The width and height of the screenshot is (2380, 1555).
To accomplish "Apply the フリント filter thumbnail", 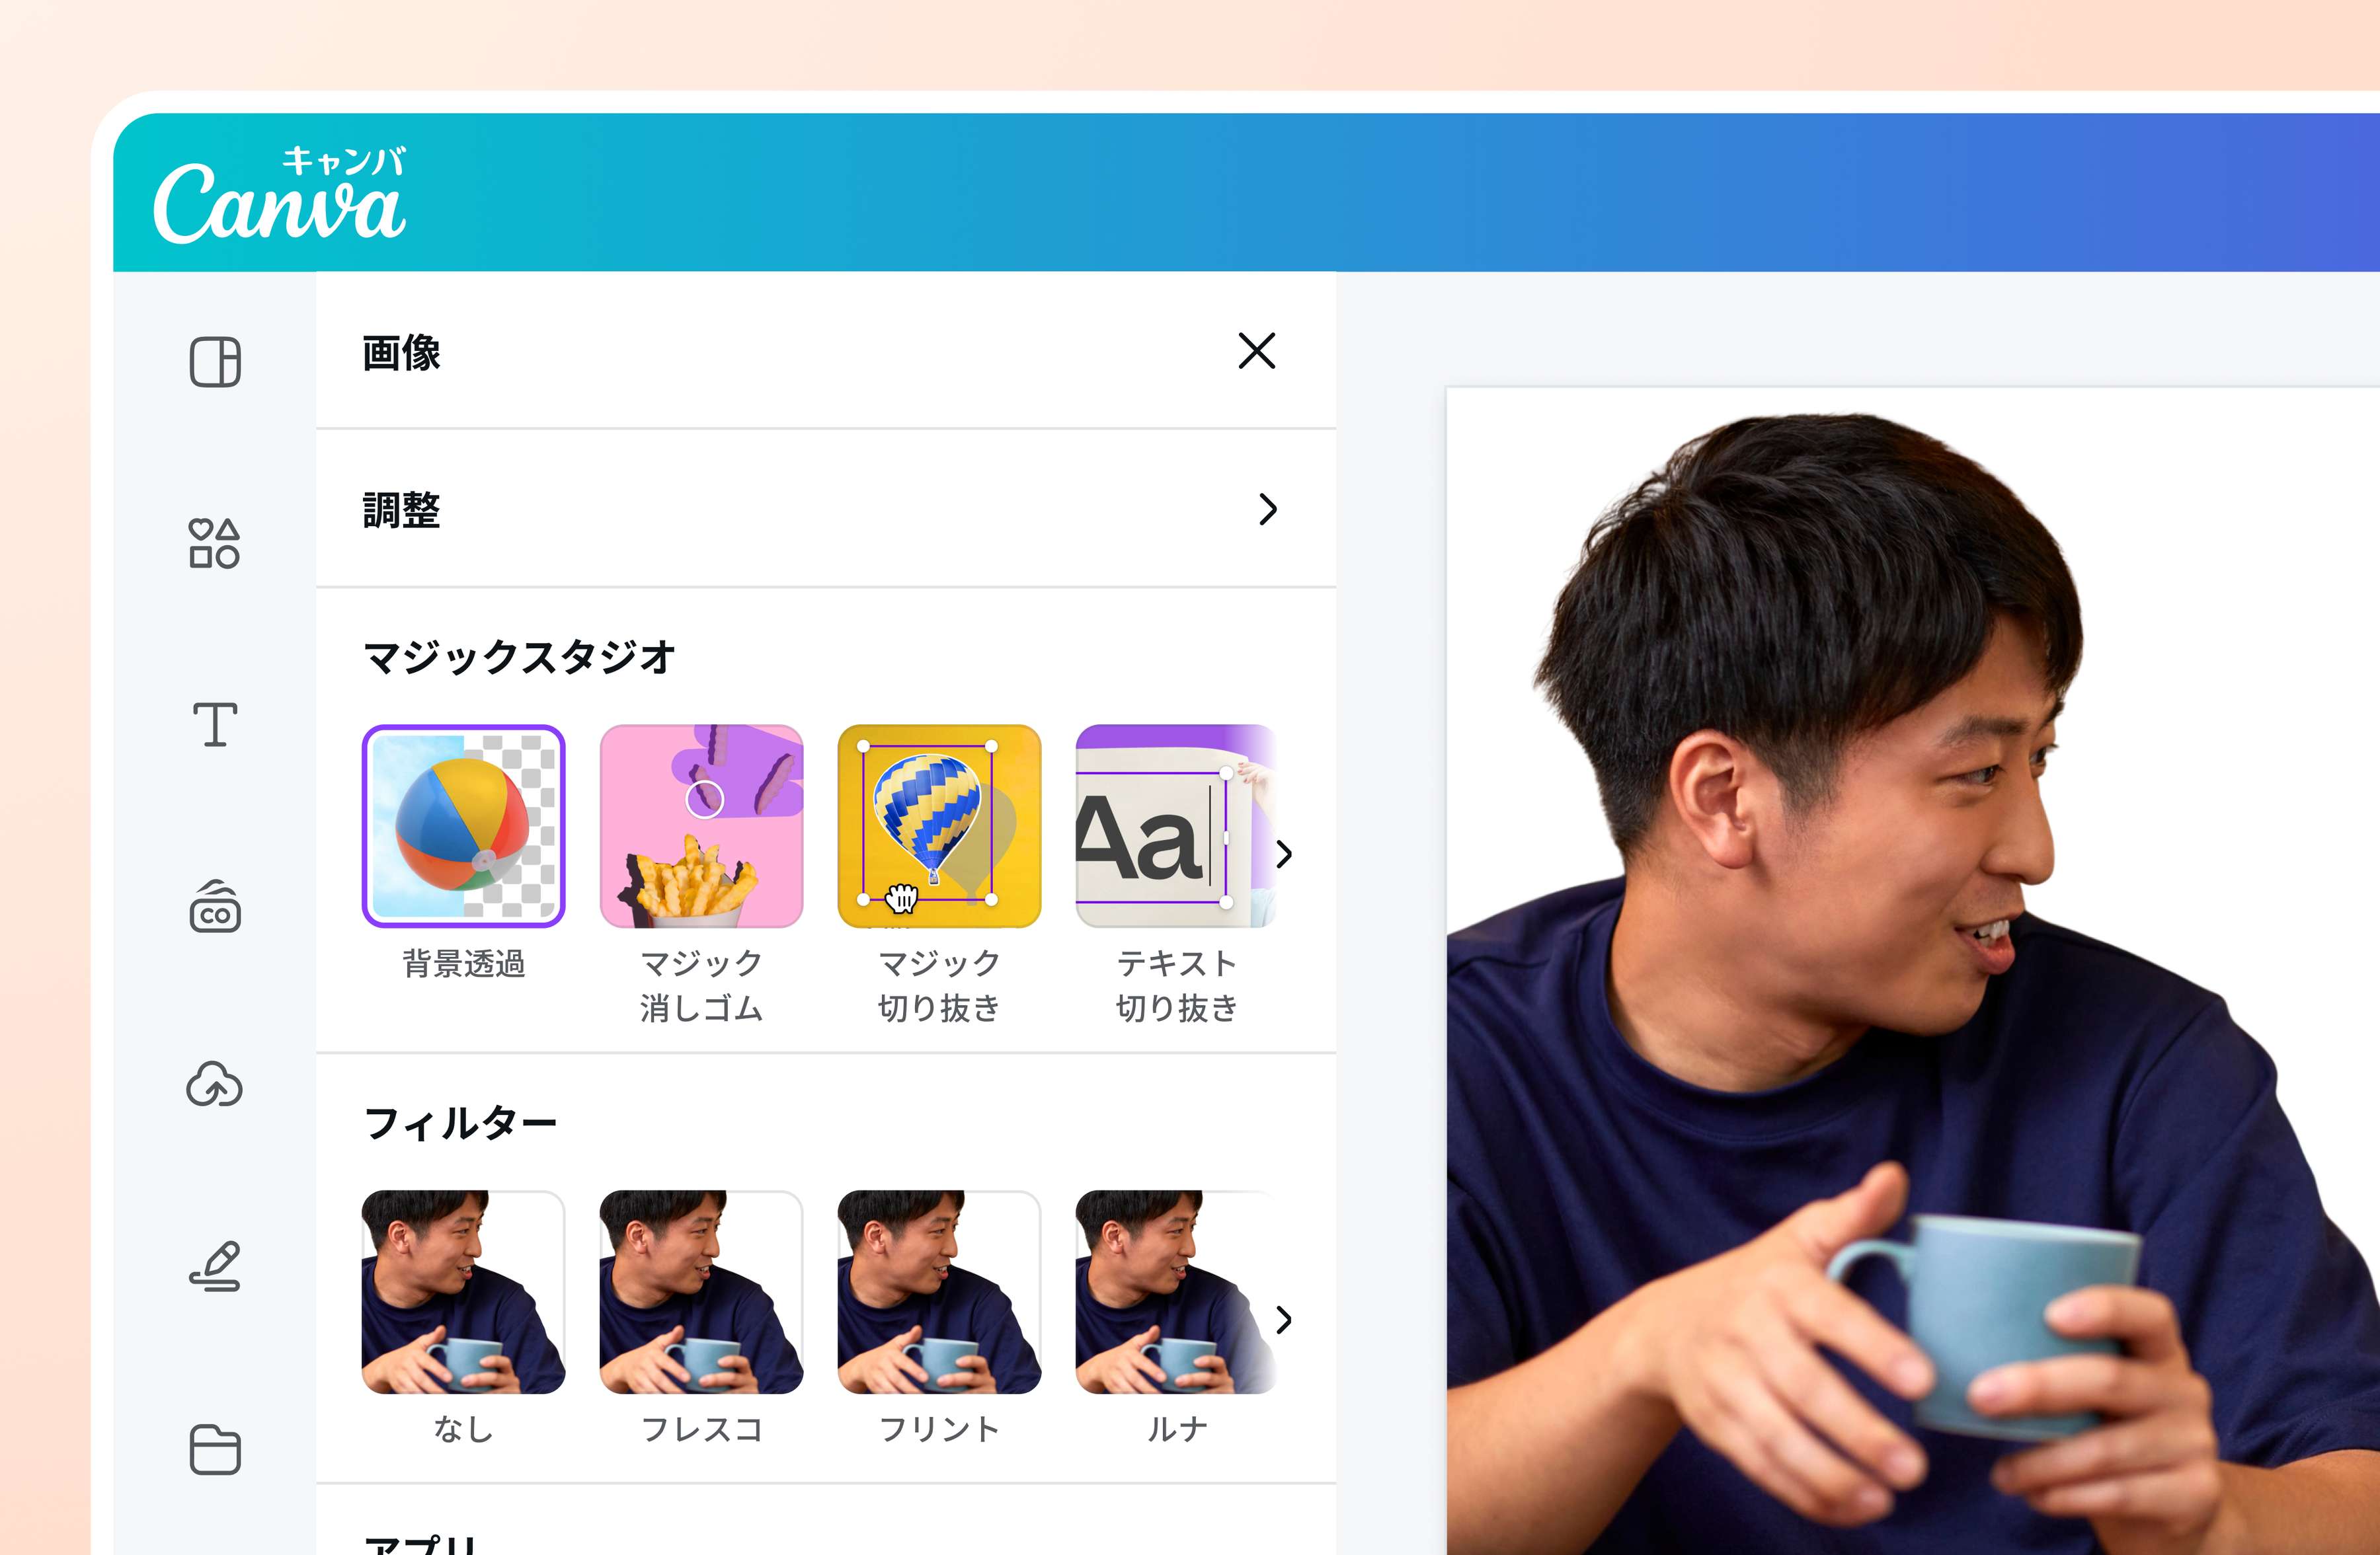I will [940, 1292].
